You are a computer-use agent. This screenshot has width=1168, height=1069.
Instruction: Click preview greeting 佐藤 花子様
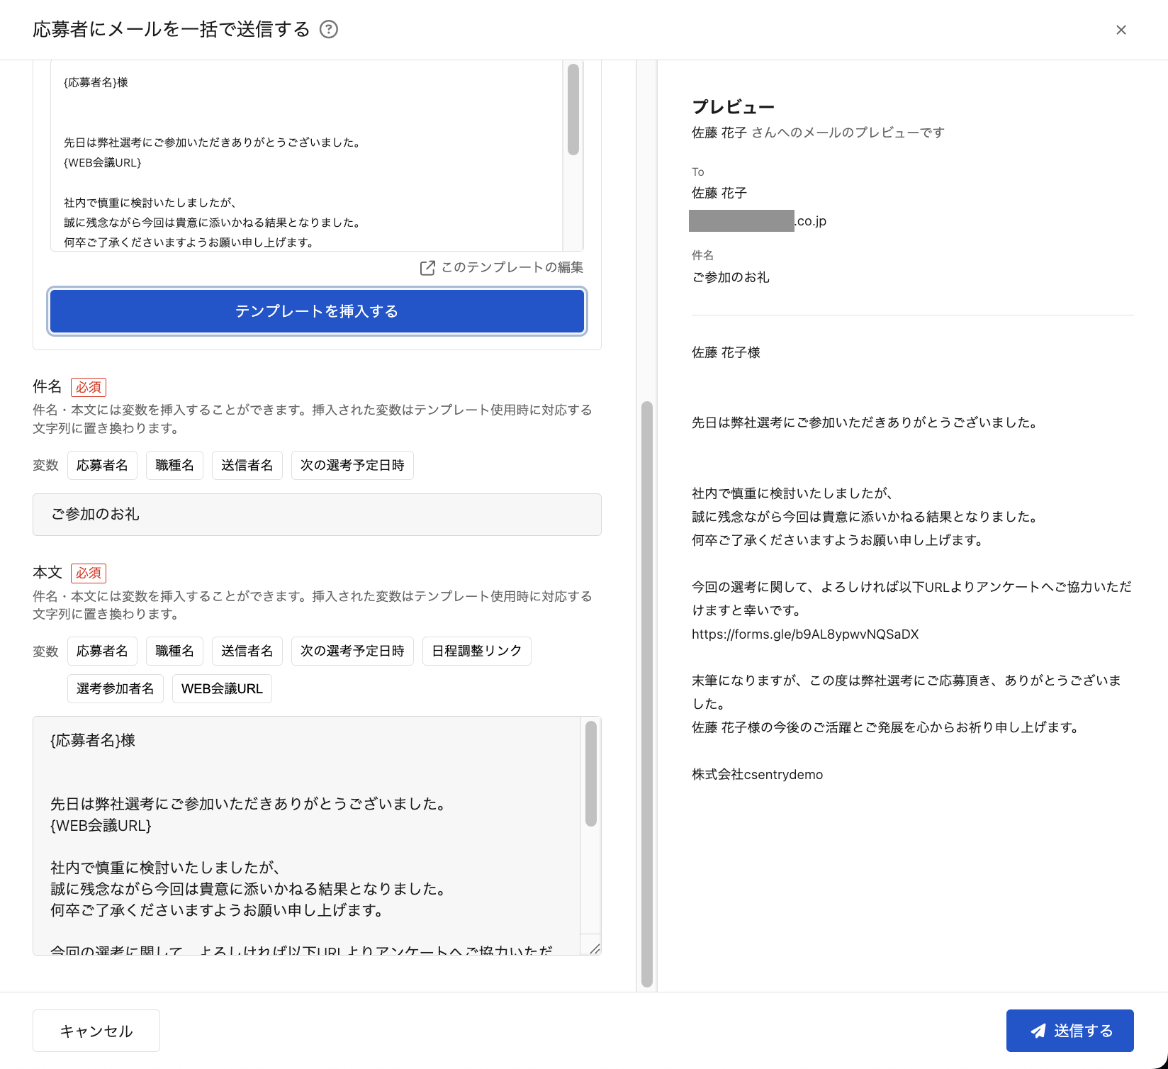point(726,352)
